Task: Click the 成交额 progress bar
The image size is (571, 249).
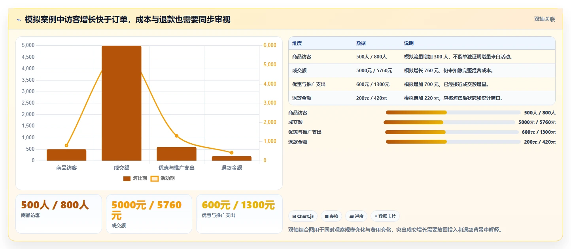Action: tap(449, 122)
